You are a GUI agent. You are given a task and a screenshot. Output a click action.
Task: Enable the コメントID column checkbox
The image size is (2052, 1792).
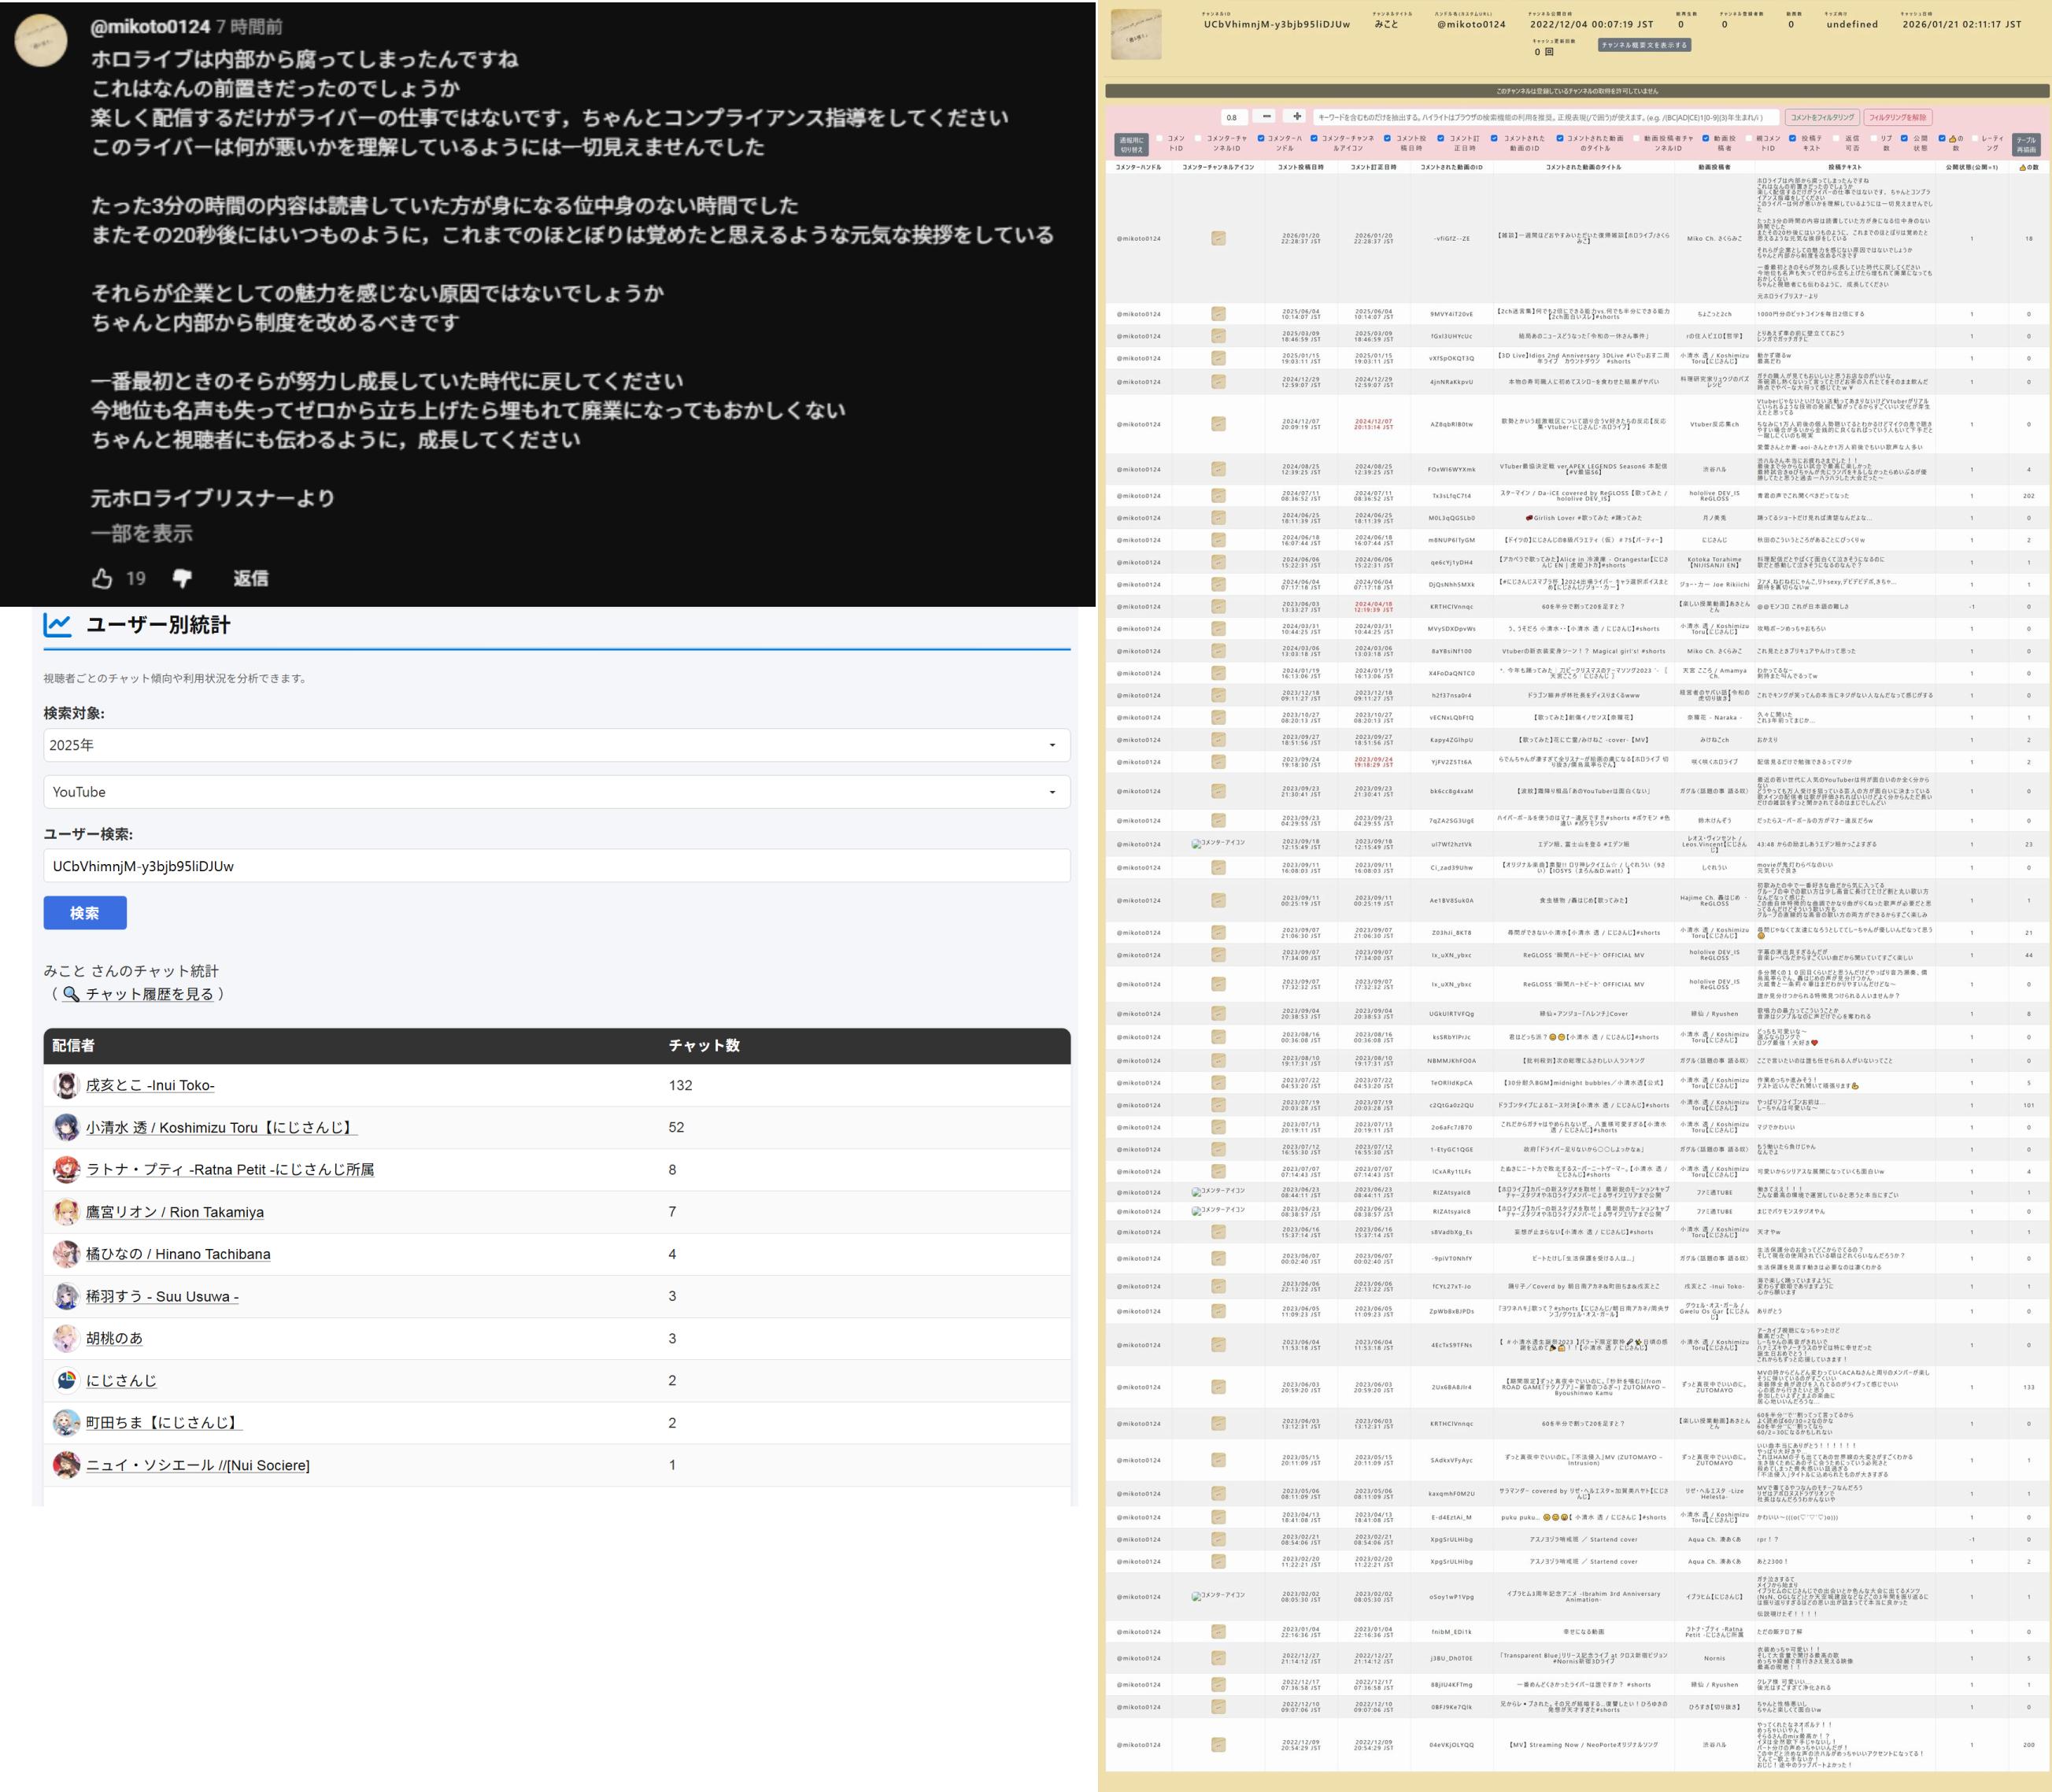(x=1160, y=138)
